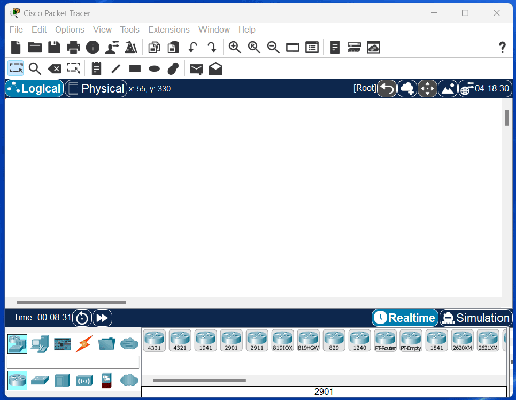Select the Network Devices category
Screen dimensions: 516x400
[x=18, y=344]
